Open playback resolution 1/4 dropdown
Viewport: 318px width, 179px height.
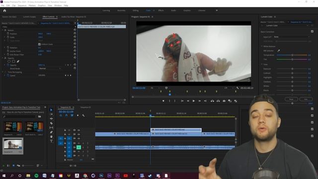click(x=229, y=88)
